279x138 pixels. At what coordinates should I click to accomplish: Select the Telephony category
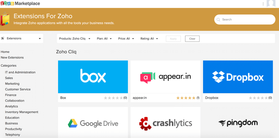click(x=12, y=135)
